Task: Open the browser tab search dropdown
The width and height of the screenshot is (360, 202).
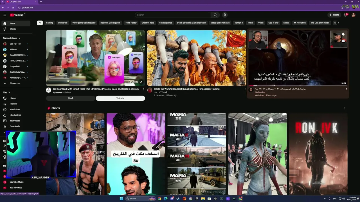Action: tap(3, 2)
